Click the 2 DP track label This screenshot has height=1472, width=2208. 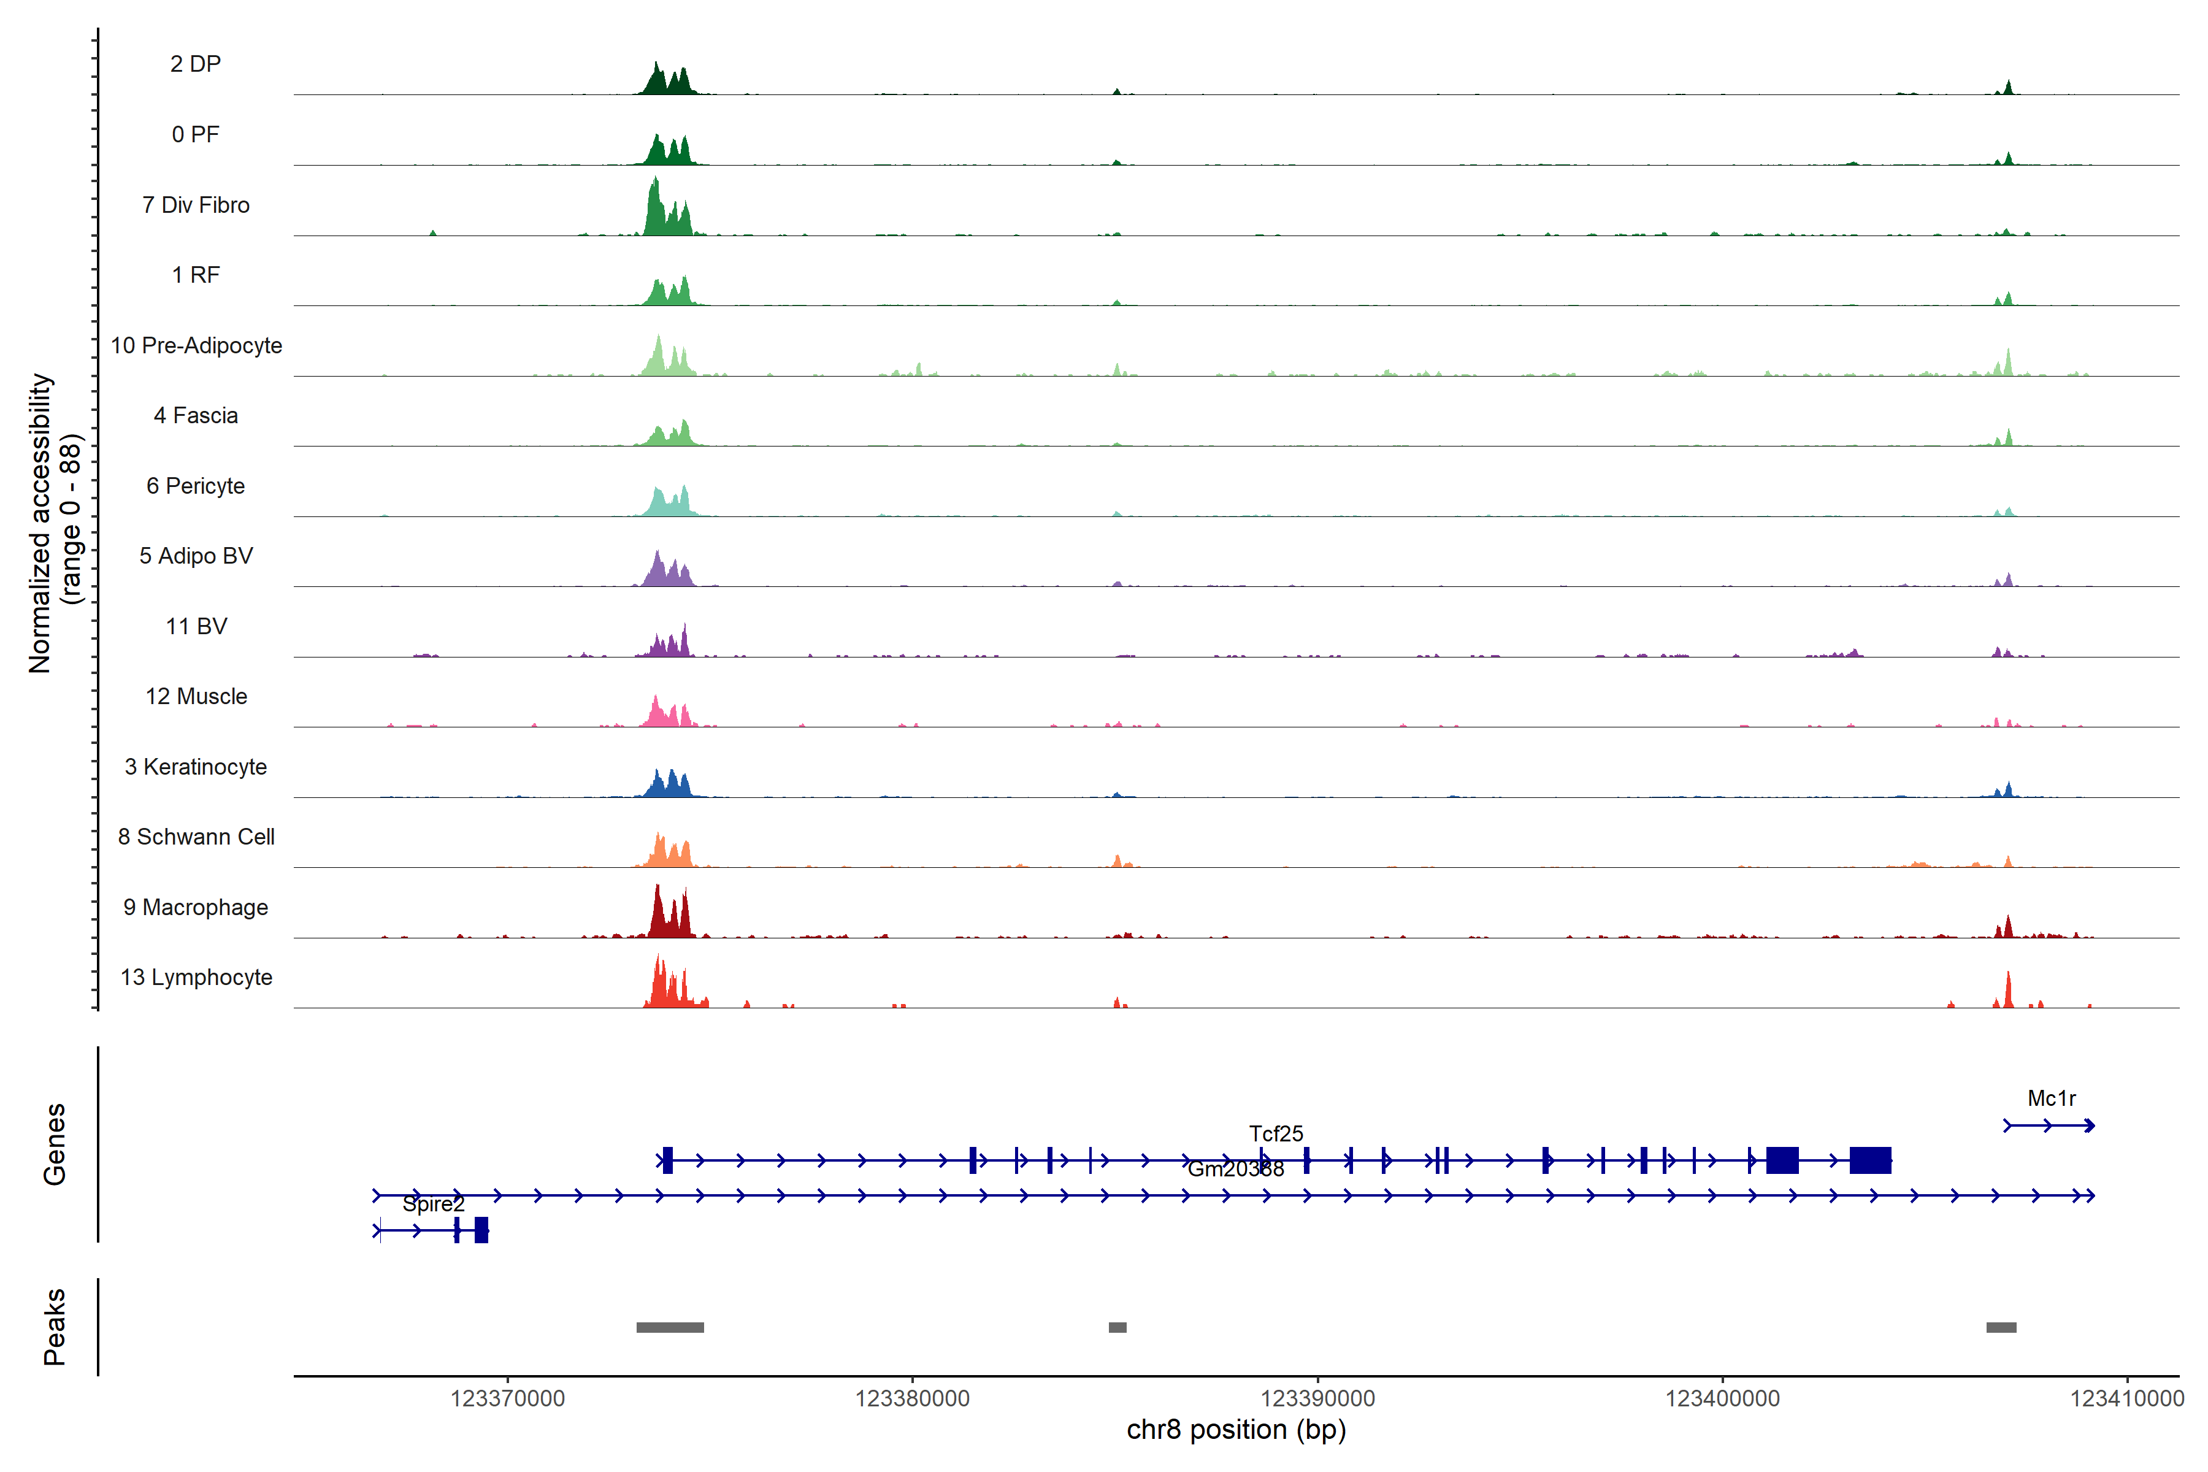(195, 64)
